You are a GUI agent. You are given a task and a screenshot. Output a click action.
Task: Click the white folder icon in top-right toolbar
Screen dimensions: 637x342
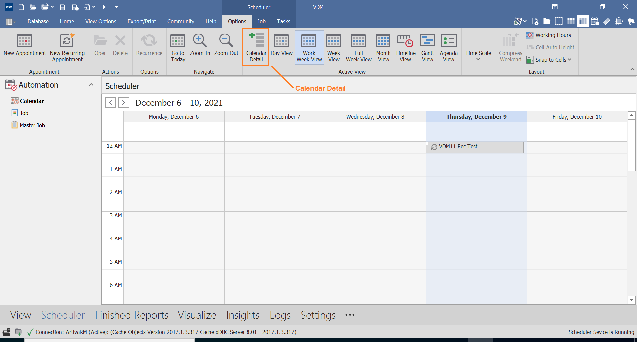(x=547, y=21)
